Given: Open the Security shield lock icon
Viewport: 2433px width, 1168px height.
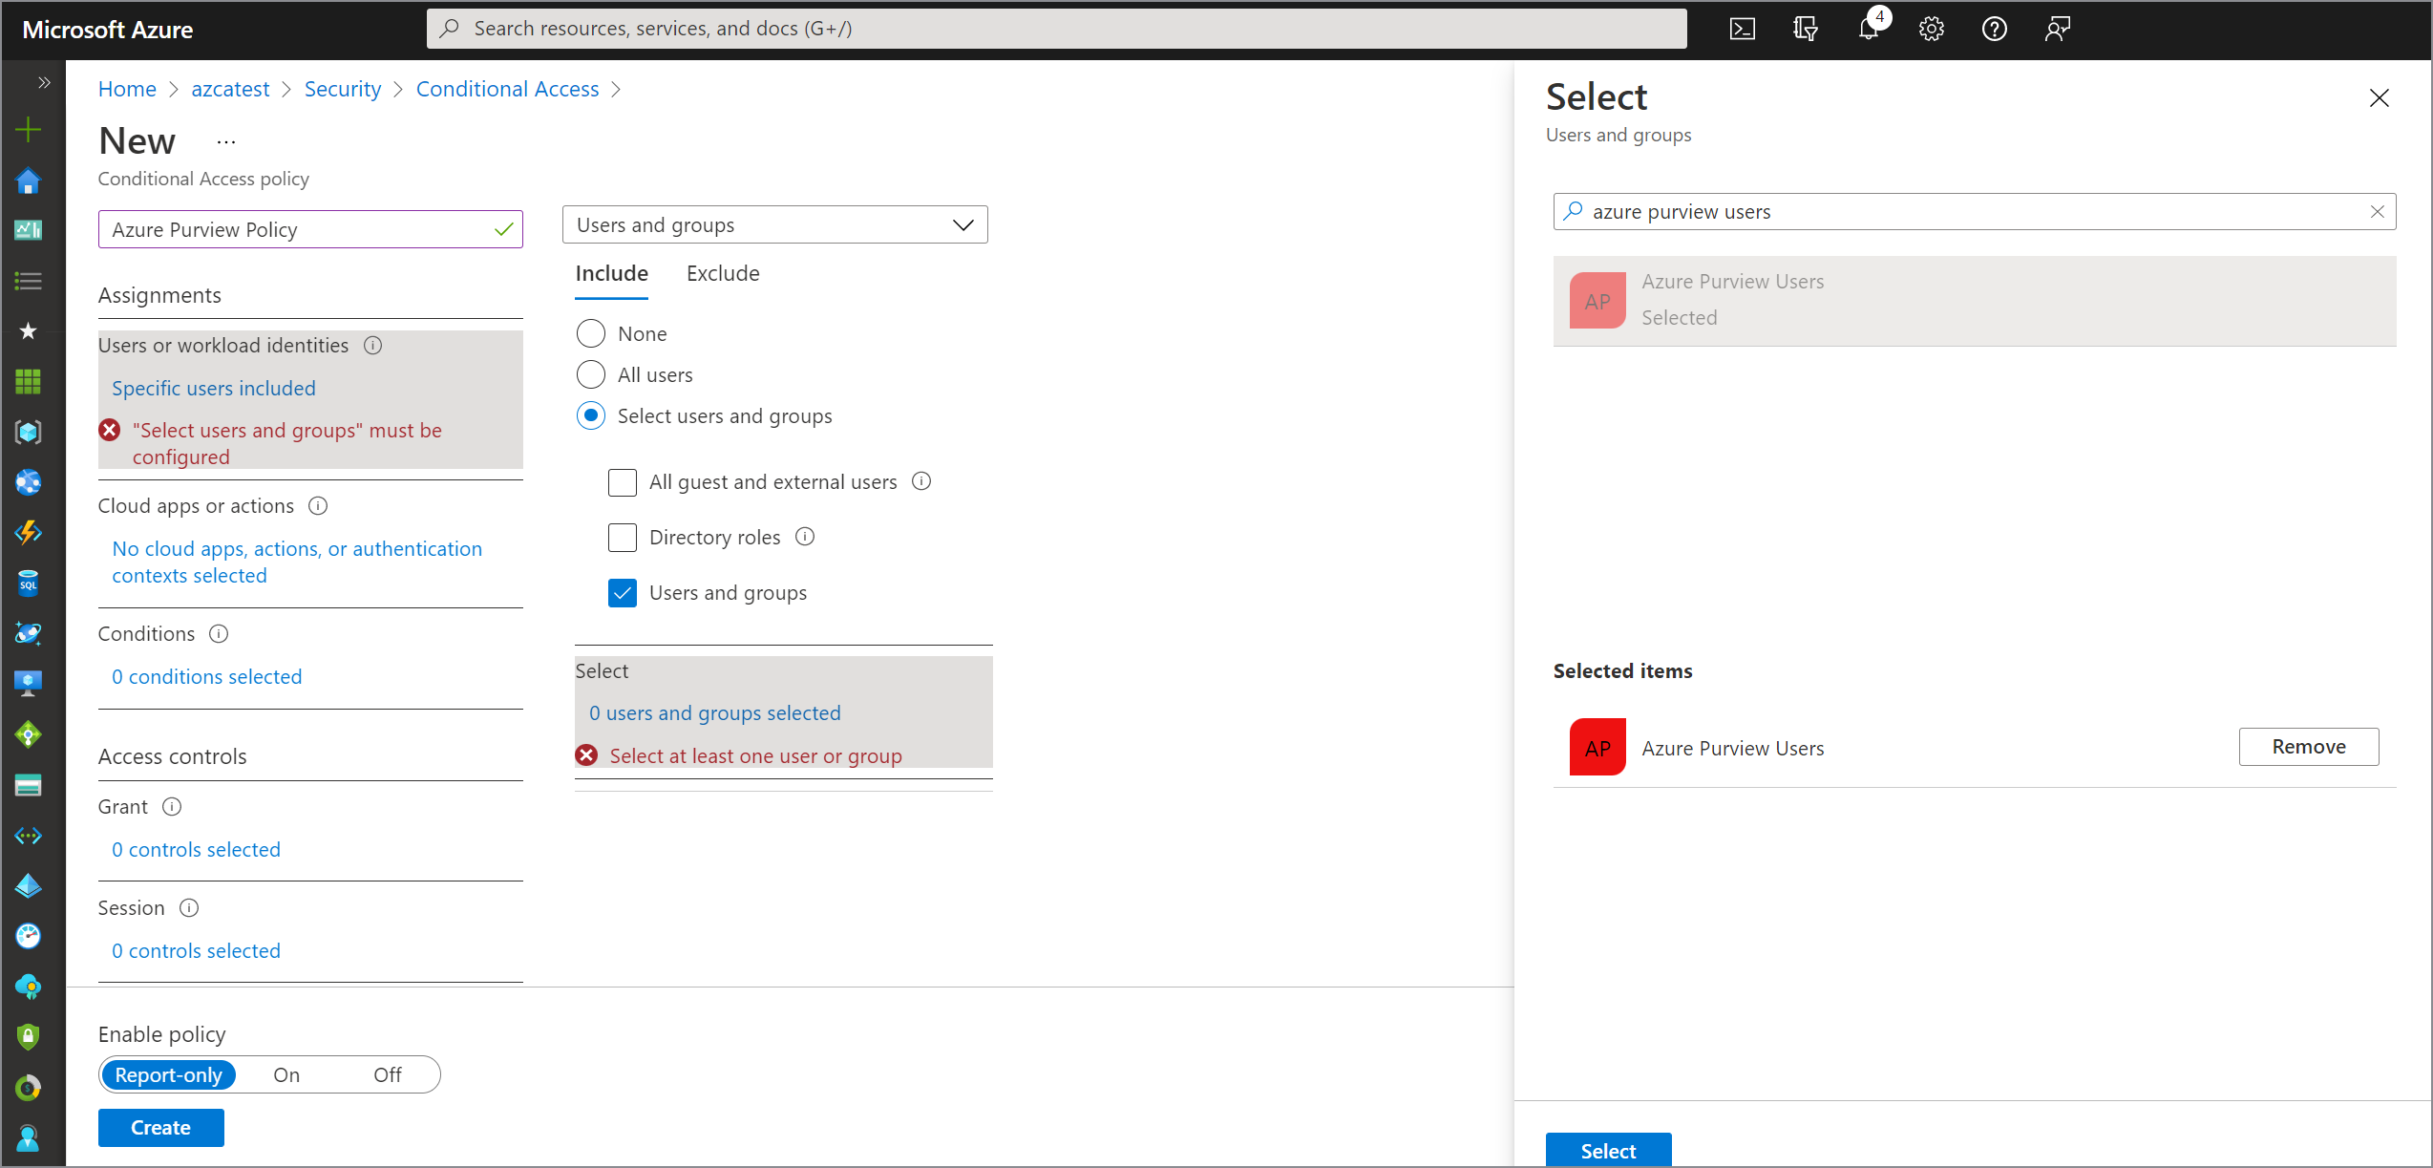Looking at the screenshot, I should [x=29, y=1037].
